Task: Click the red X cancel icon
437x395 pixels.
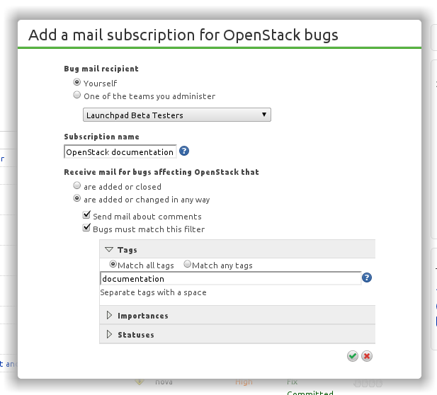Action: 367,356
